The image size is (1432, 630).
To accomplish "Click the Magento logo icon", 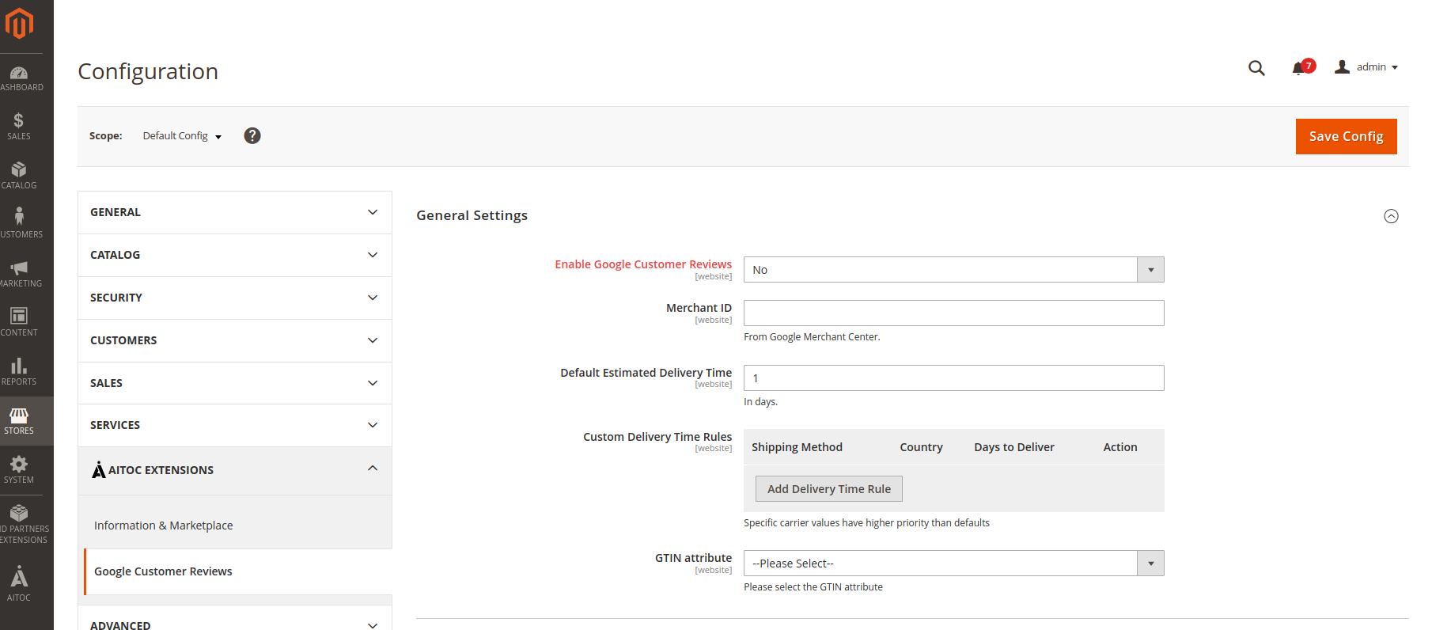I will coord(19,23).
